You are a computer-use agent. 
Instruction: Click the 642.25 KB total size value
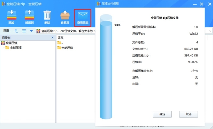[191, 49]
